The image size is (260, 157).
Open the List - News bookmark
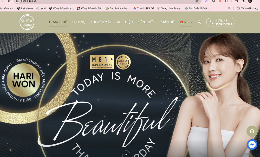click(x=25, y=8)
